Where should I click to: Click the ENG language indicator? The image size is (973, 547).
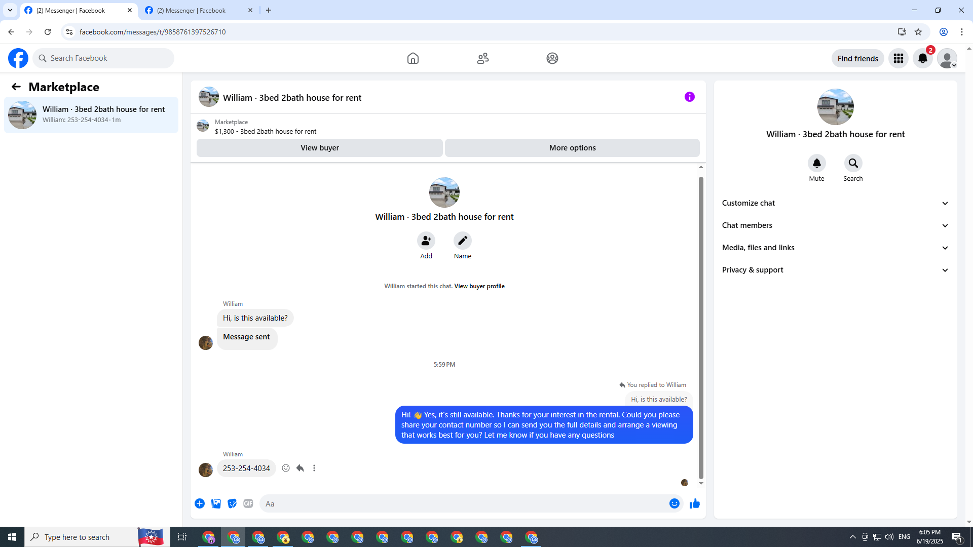click(904, 537)
